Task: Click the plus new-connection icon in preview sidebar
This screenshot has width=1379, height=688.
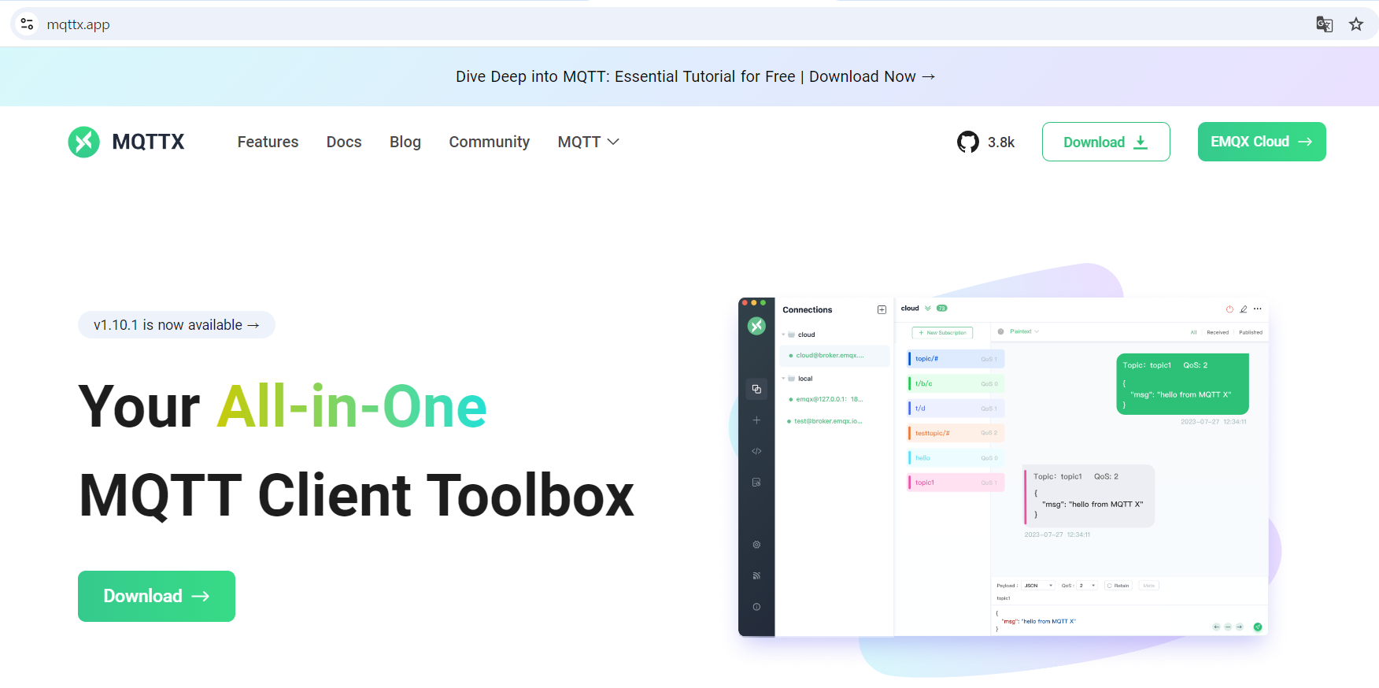Action: click(x=756, y=420)
